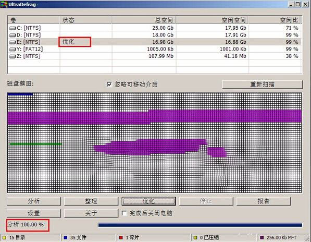This screenshot has width=311, height=242.
Task: Select the Y: [FAT12] volume label
Action: 30,49
